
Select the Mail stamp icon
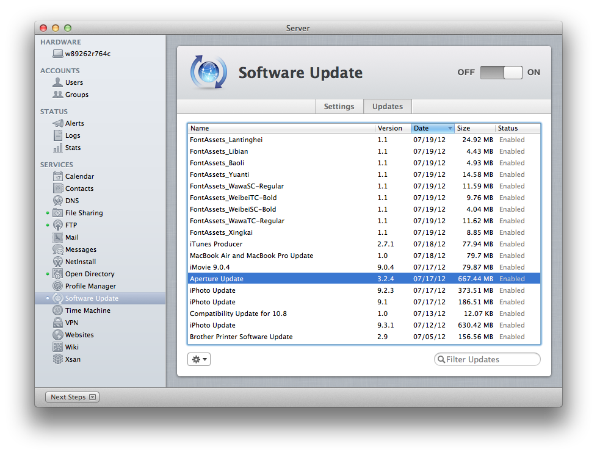click(58, 237)
